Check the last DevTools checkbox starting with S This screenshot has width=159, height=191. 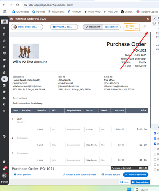pos(155,170)
